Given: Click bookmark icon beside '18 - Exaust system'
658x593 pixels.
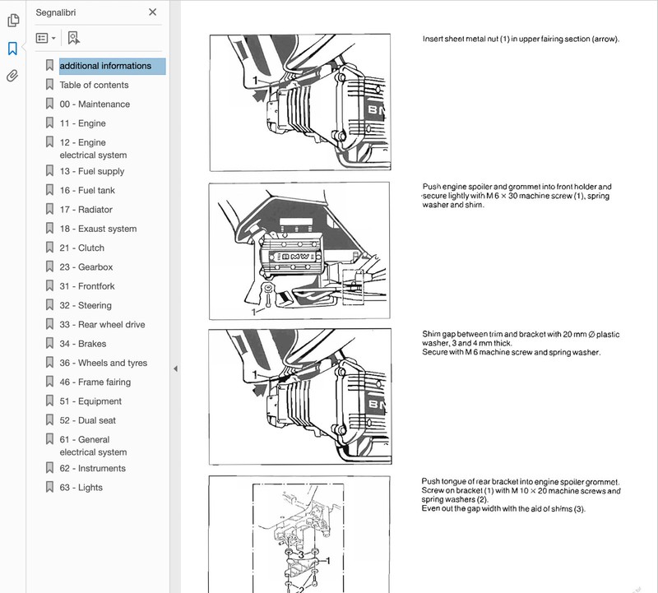Looking at the screenshot, I should [x=49, y=228].
